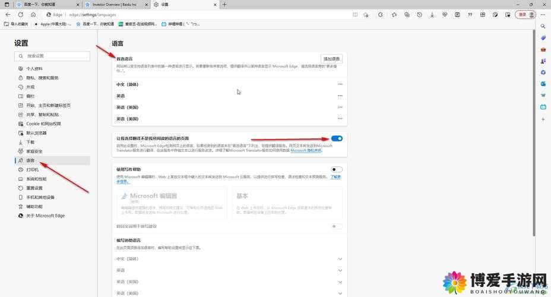Image resolution: width=551 pixels, height=297 pixels.
Task: Open 开始、主页和新建标签页 settings
Action: [52, 106]
